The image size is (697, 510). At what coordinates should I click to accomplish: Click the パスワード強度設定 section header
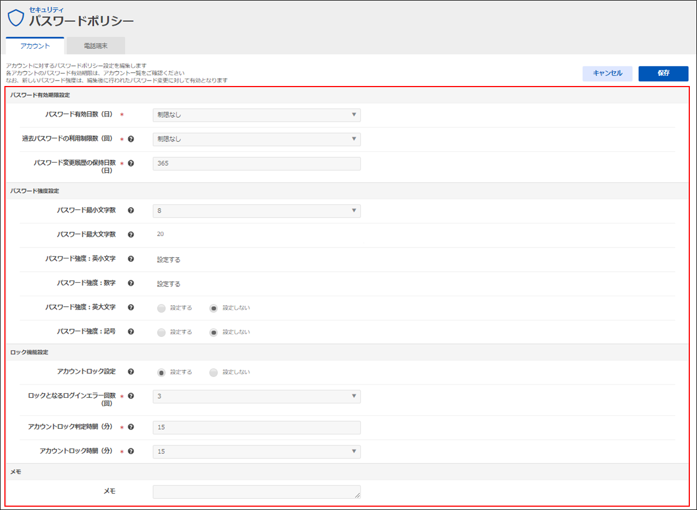point(347,191)
